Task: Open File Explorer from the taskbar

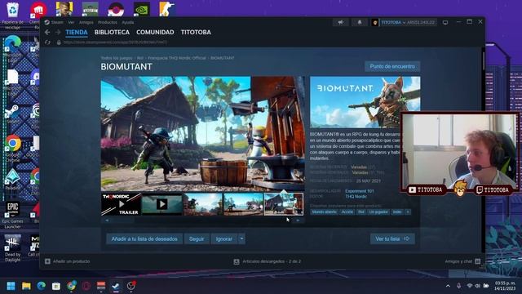Action: pyautogui.click(x=26, y=286)
